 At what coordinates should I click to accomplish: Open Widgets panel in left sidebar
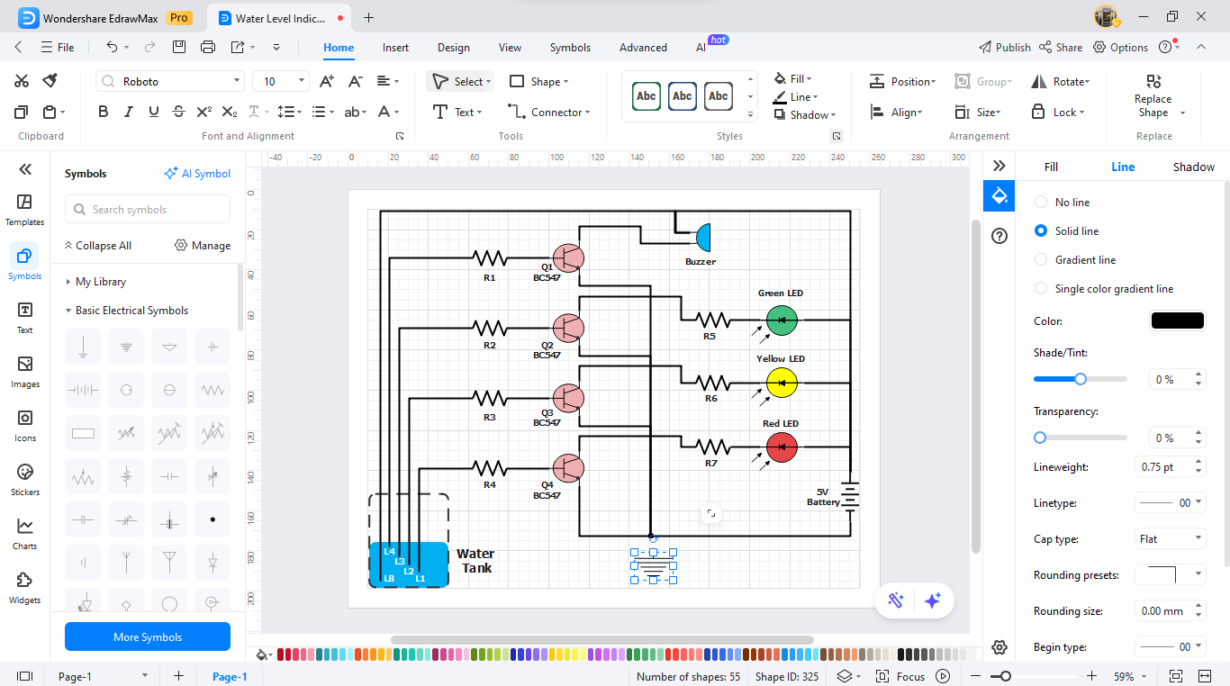point(24,588)
